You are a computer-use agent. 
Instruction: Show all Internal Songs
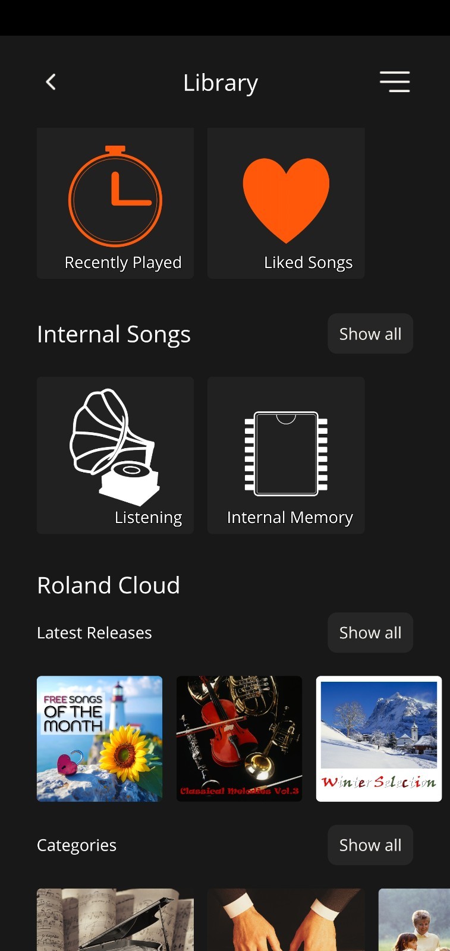370,333
